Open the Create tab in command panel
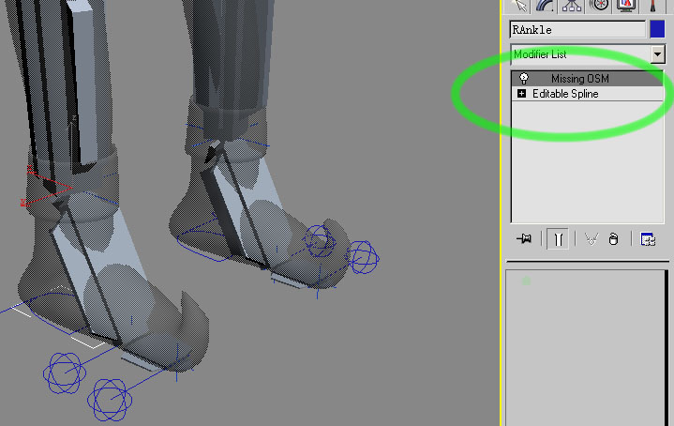This screenshot has width=674, height=426. pos(522,6)
